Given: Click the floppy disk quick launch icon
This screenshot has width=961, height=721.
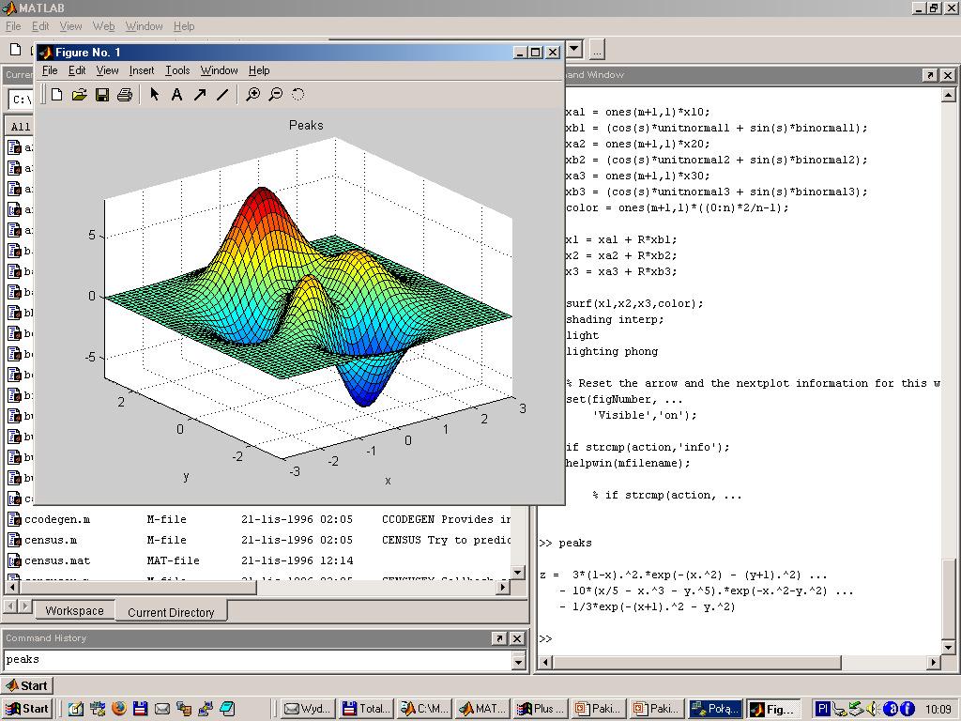Looking at the screenshot, I should [x=141, y=709].
